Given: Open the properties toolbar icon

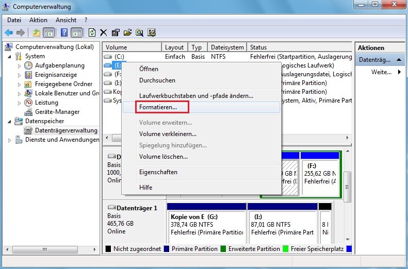Looking at the screenshot, I should pyautogui.click(x=116, y=33).
